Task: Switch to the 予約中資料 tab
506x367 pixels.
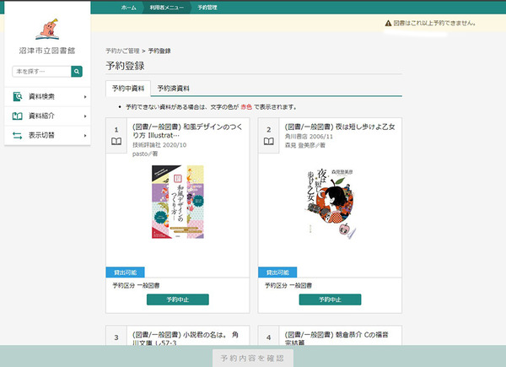Action: click(x=128, y=89)
